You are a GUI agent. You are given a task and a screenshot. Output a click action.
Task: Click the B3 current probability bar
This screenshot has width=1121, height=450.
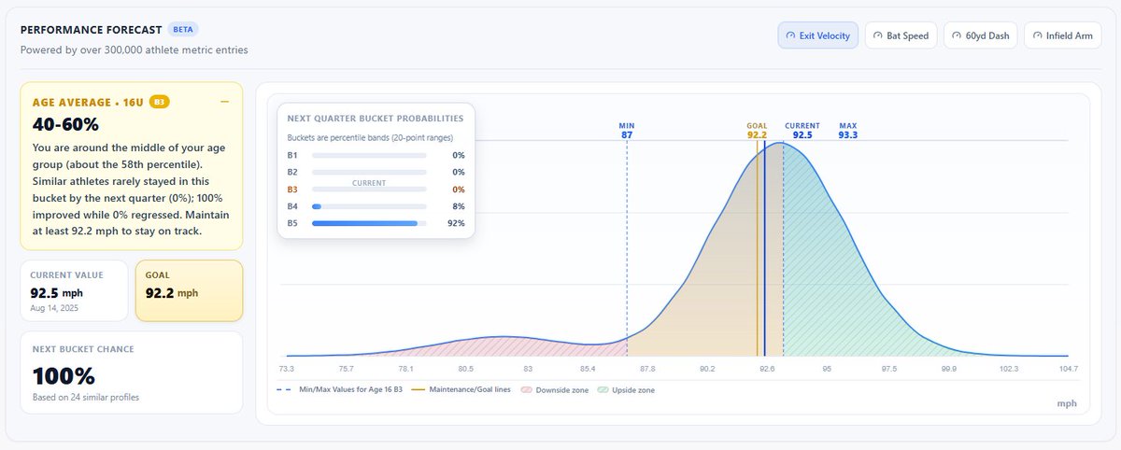[x=369, y=190]
